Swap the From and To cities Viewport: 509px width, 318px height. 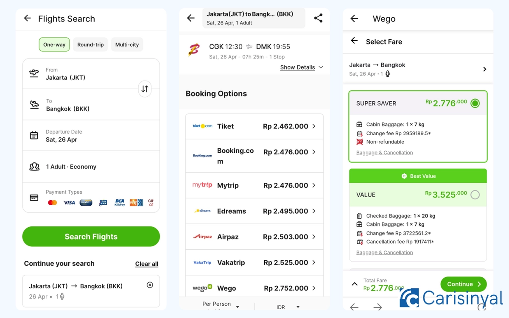[x=145, y=89]
